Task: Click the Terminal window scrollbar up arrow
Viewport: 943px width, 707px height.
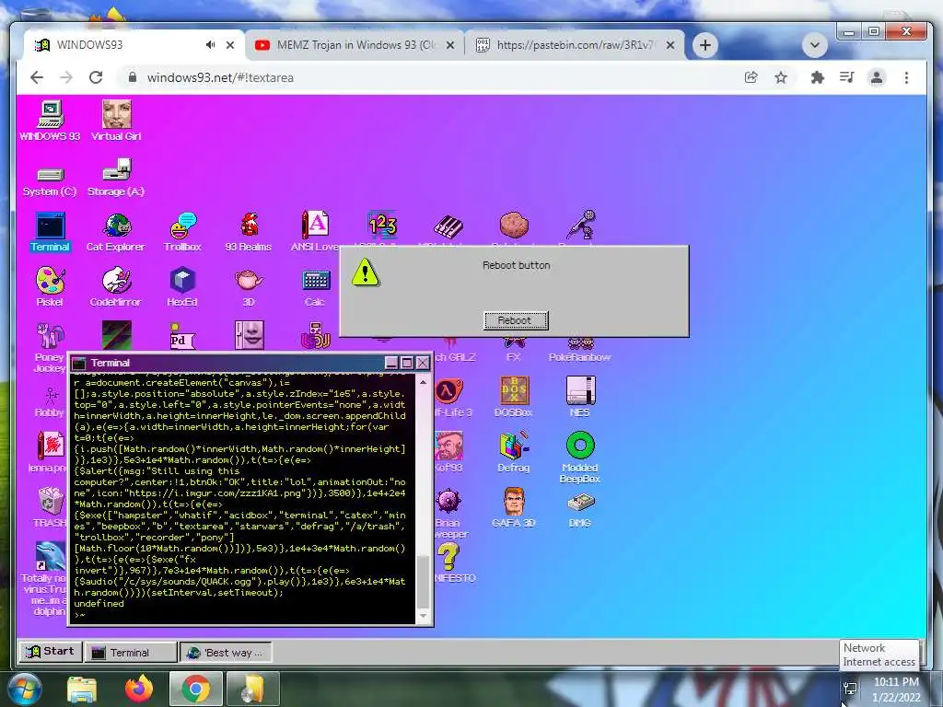Action: pyautogui.click(x=424, y=382)
